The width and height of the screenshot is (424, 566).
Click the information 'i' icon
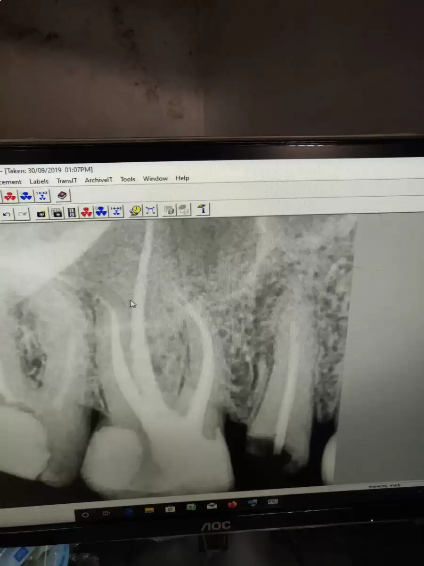[203, 209]
